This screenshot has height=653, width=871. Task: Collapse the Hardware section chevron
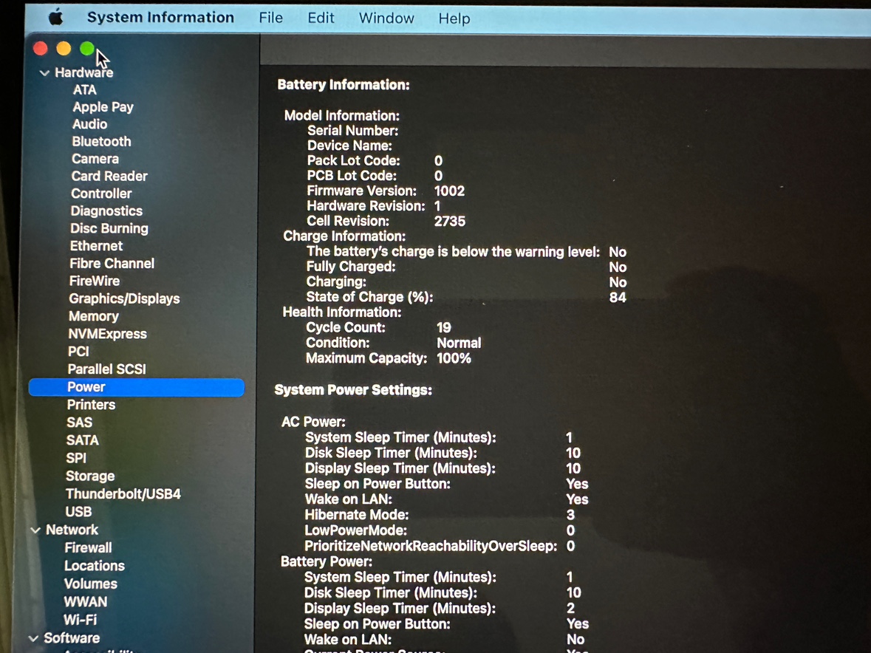(x=44, y=72)
